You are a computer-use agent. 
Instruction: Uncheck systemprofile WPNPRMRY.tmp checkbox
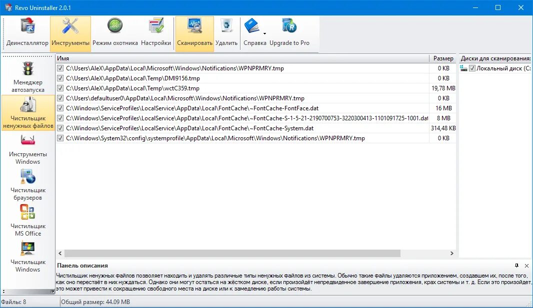tap(60, 138)
